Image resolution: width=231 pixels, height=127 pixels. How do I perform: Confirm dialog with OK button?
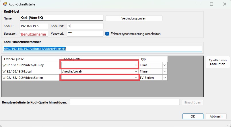[x=193, y=116]
